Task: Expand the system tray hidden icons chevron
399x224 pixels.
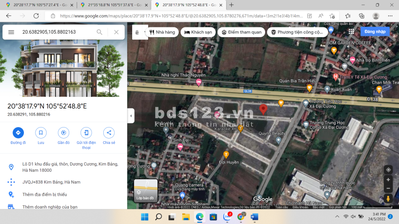Action: [337, 216]
